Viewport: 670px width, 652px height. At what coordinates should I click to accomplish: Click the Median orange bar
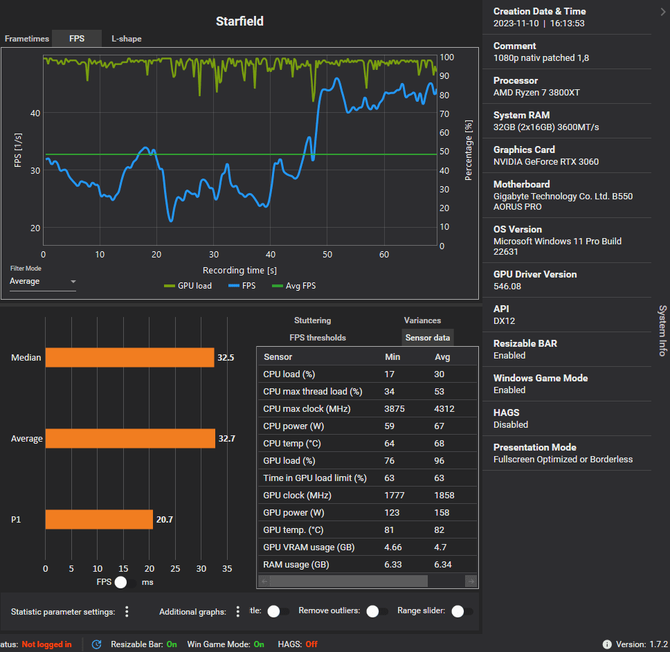(129, 357)
